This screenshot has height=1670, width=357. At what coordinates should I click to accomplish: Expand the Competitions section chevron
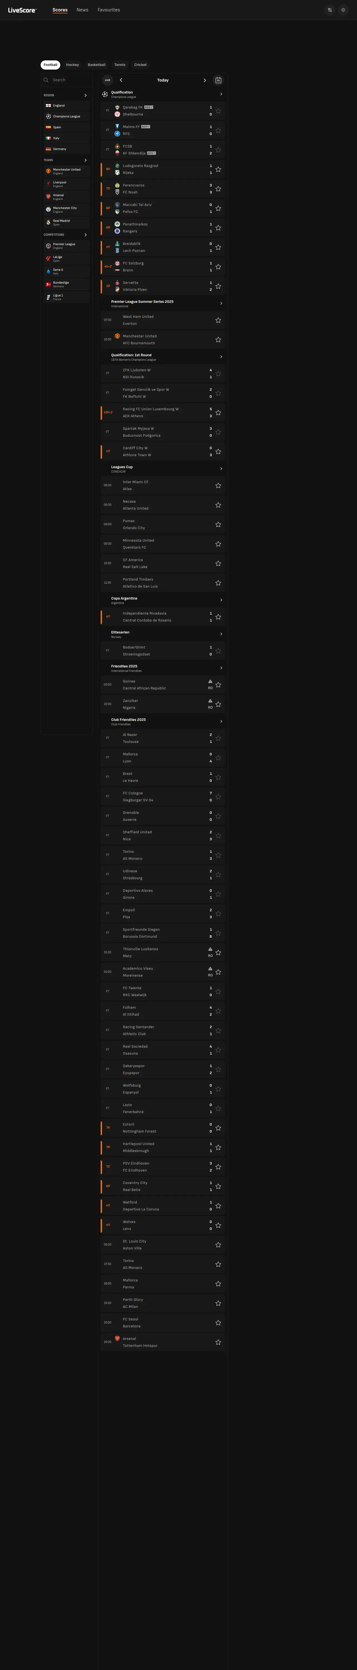(86, 235)
